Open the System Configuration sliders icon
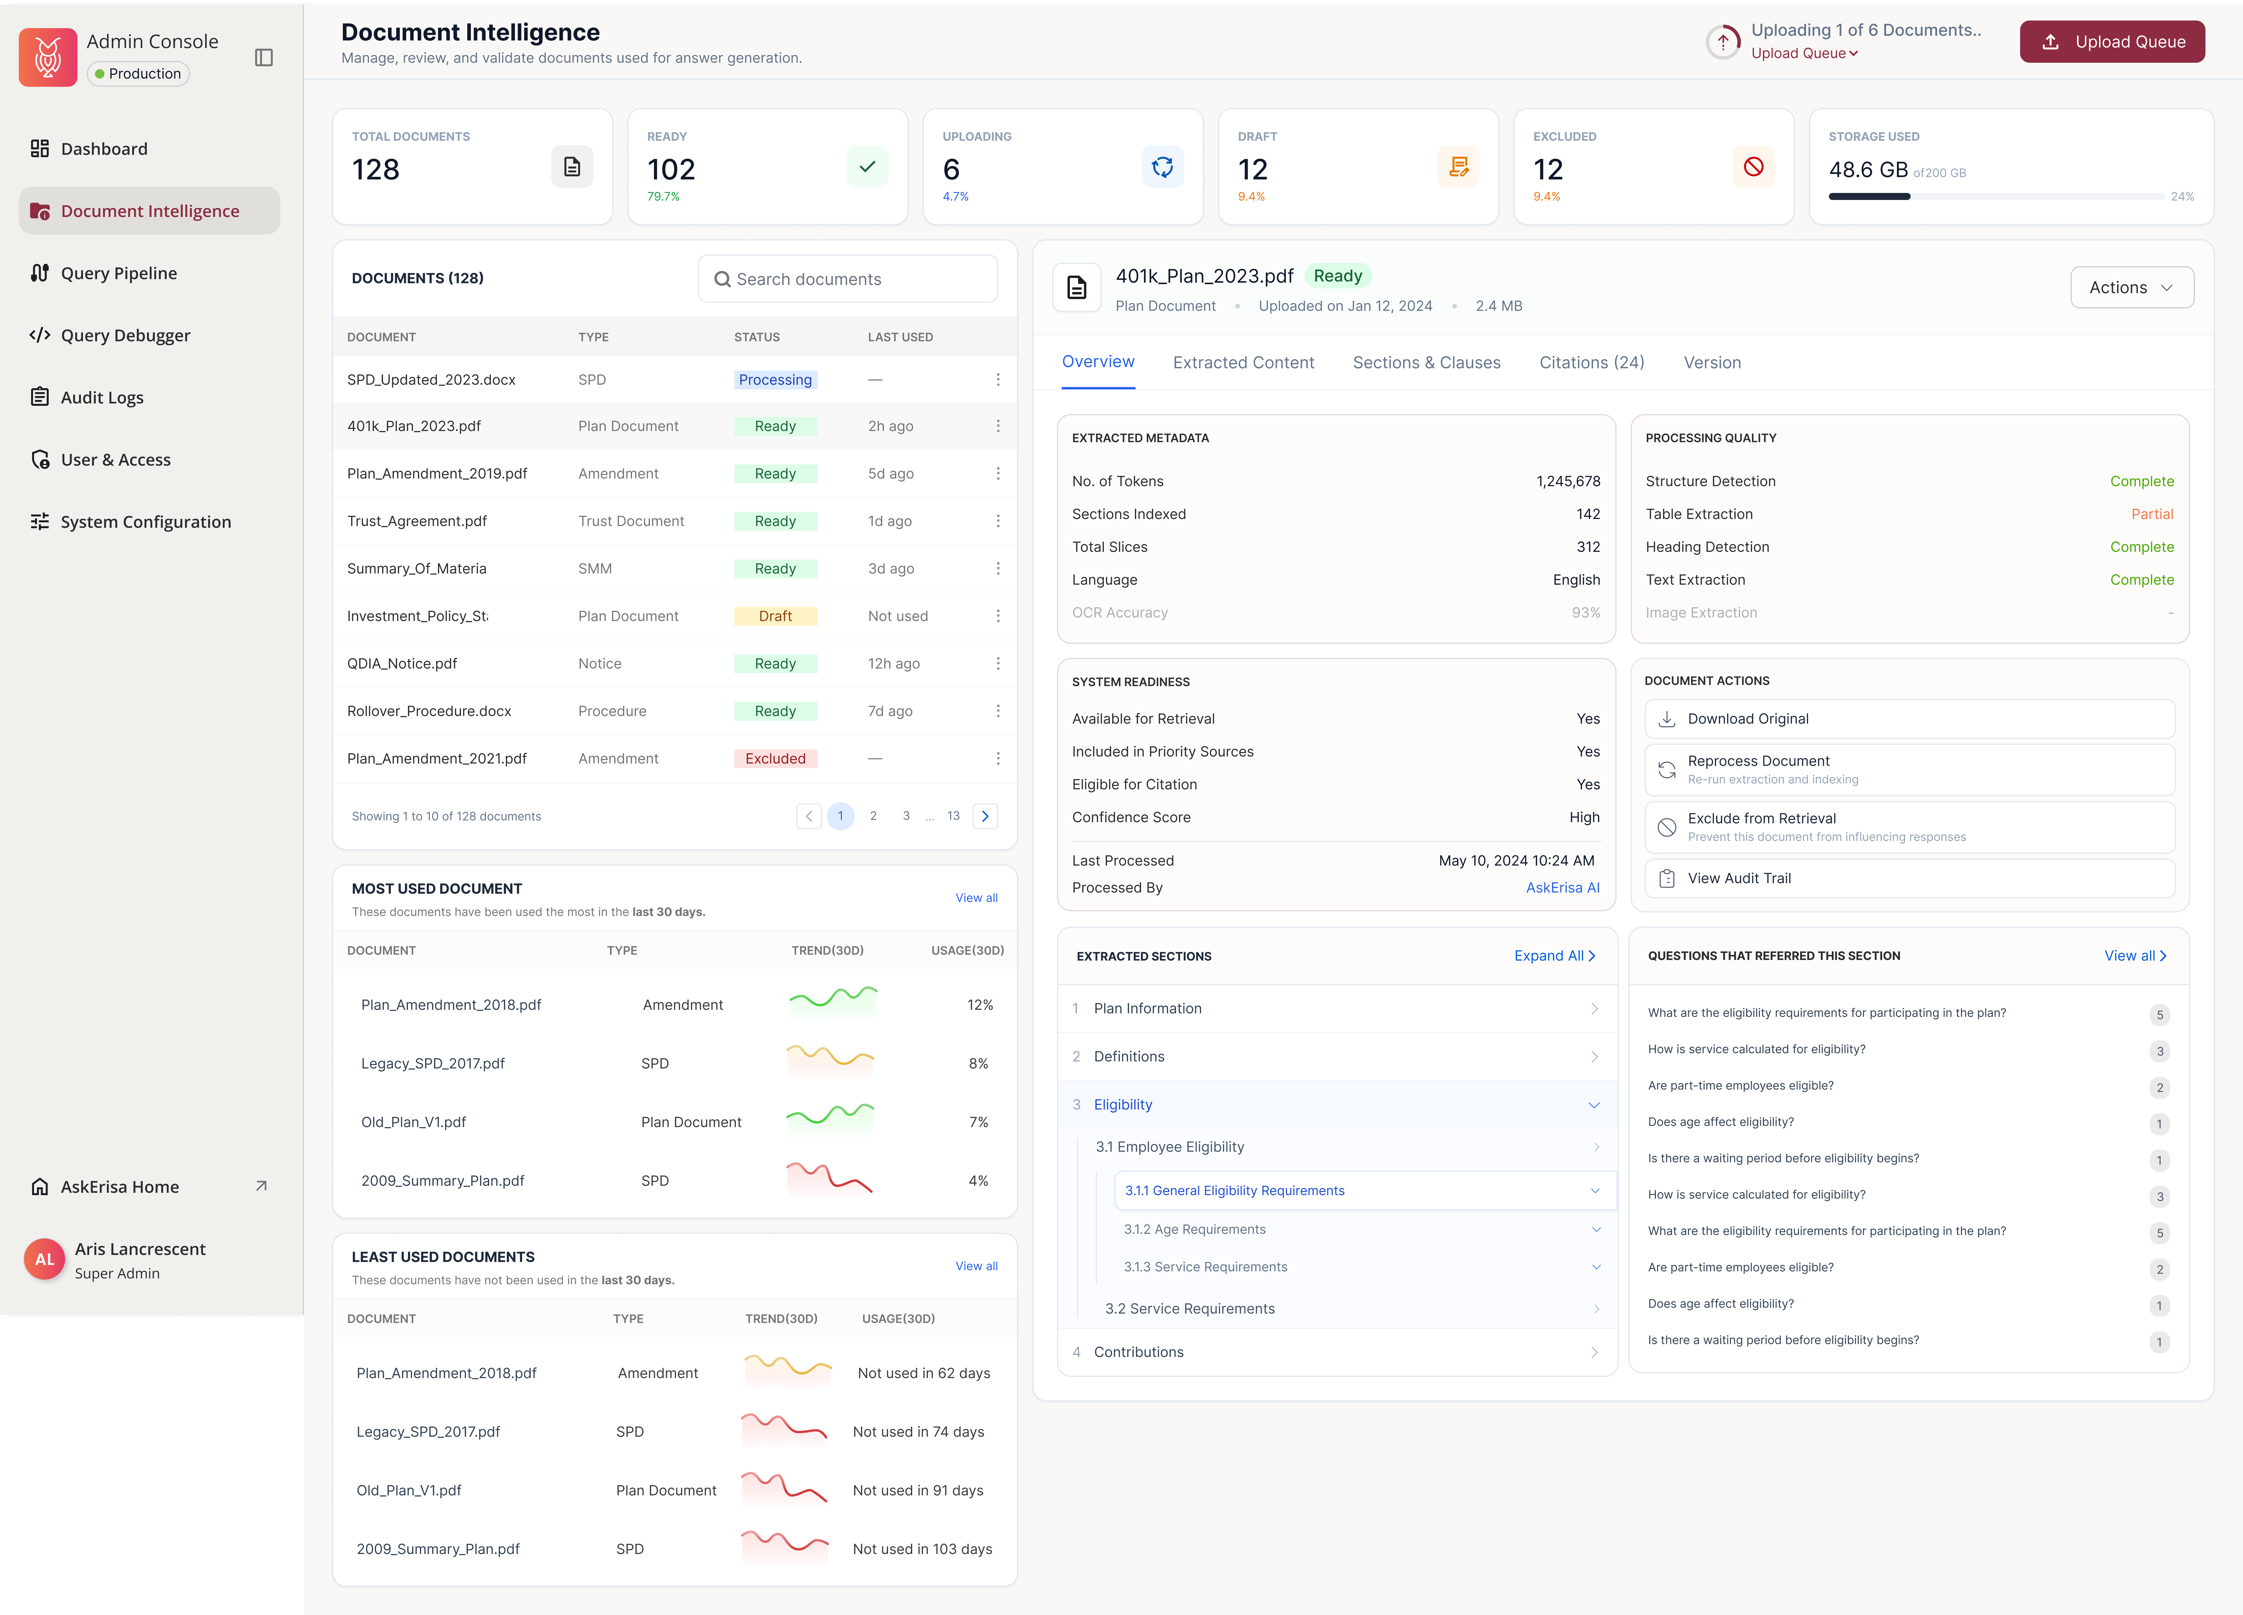2243x1615 pixels. click(40, 521)
